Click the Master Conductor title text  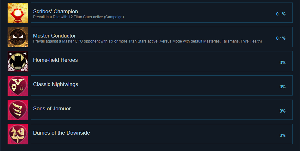point(54,36)
